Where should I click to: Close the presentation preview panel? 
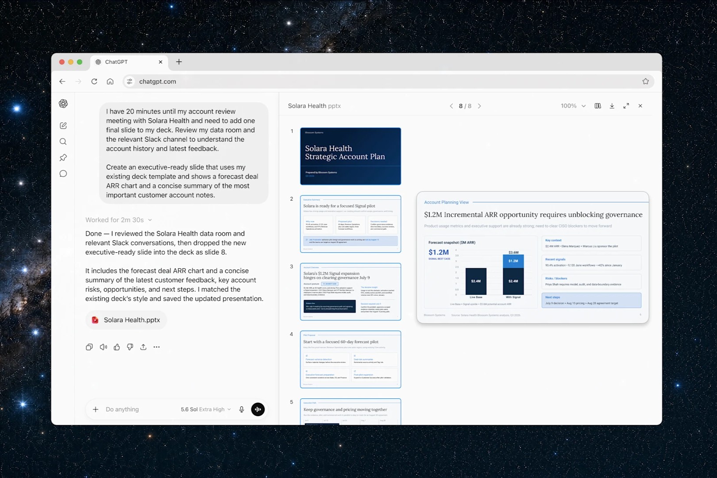640,106
